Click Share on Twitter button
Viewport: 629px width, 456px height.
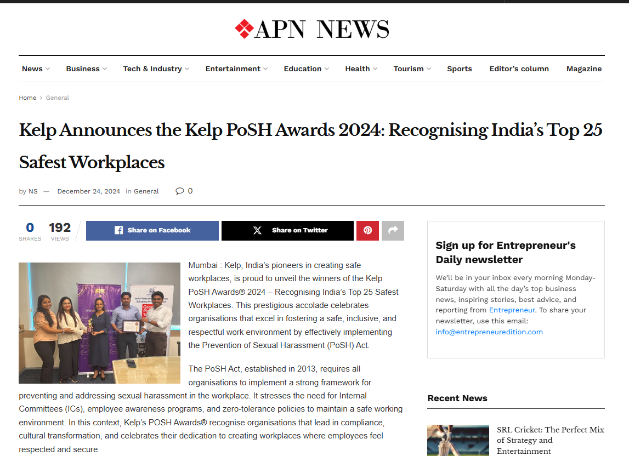pyautogui.click(x=287, y=231)
